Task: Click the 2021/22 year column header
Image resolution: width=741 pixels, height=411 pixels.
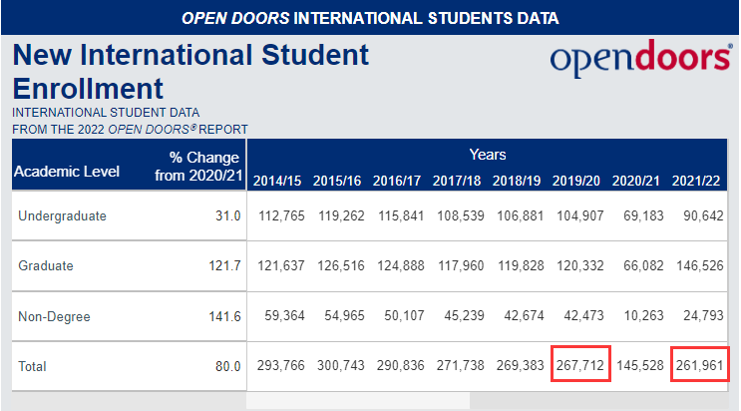Action: coord(696,181)
